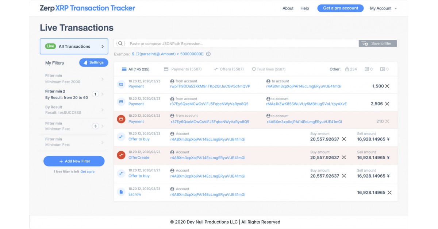Open the About page

288,8
